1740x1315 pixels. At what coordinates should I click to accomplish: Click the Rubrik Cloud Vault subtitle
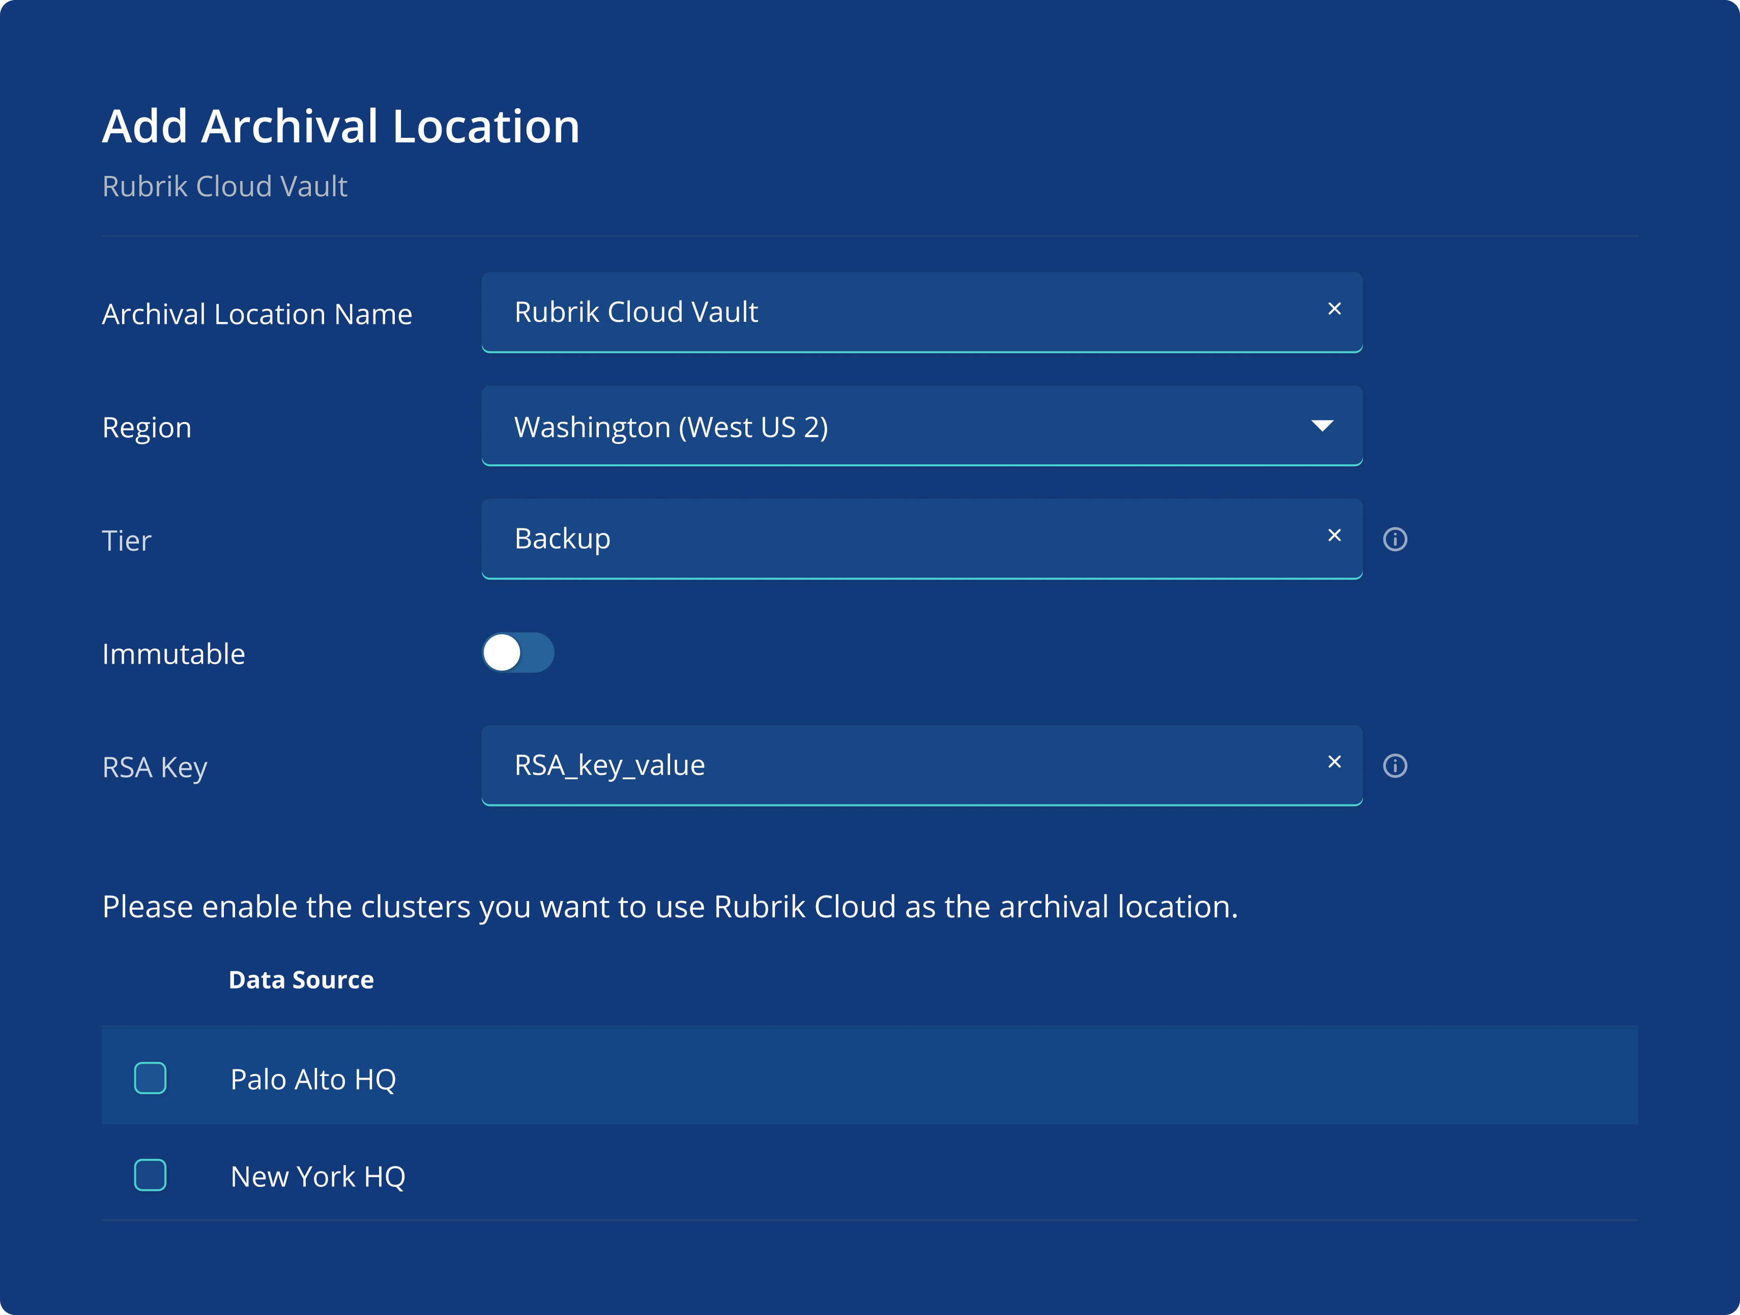point(225,186)
